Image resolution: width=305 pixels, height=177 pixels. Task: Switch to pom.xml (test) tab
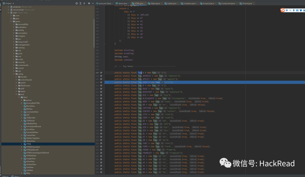pos(105,3)
